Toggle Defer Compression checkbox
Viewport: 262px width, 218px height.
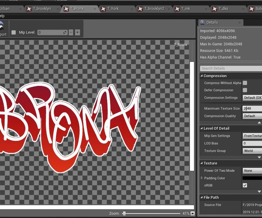pos(245,90)
